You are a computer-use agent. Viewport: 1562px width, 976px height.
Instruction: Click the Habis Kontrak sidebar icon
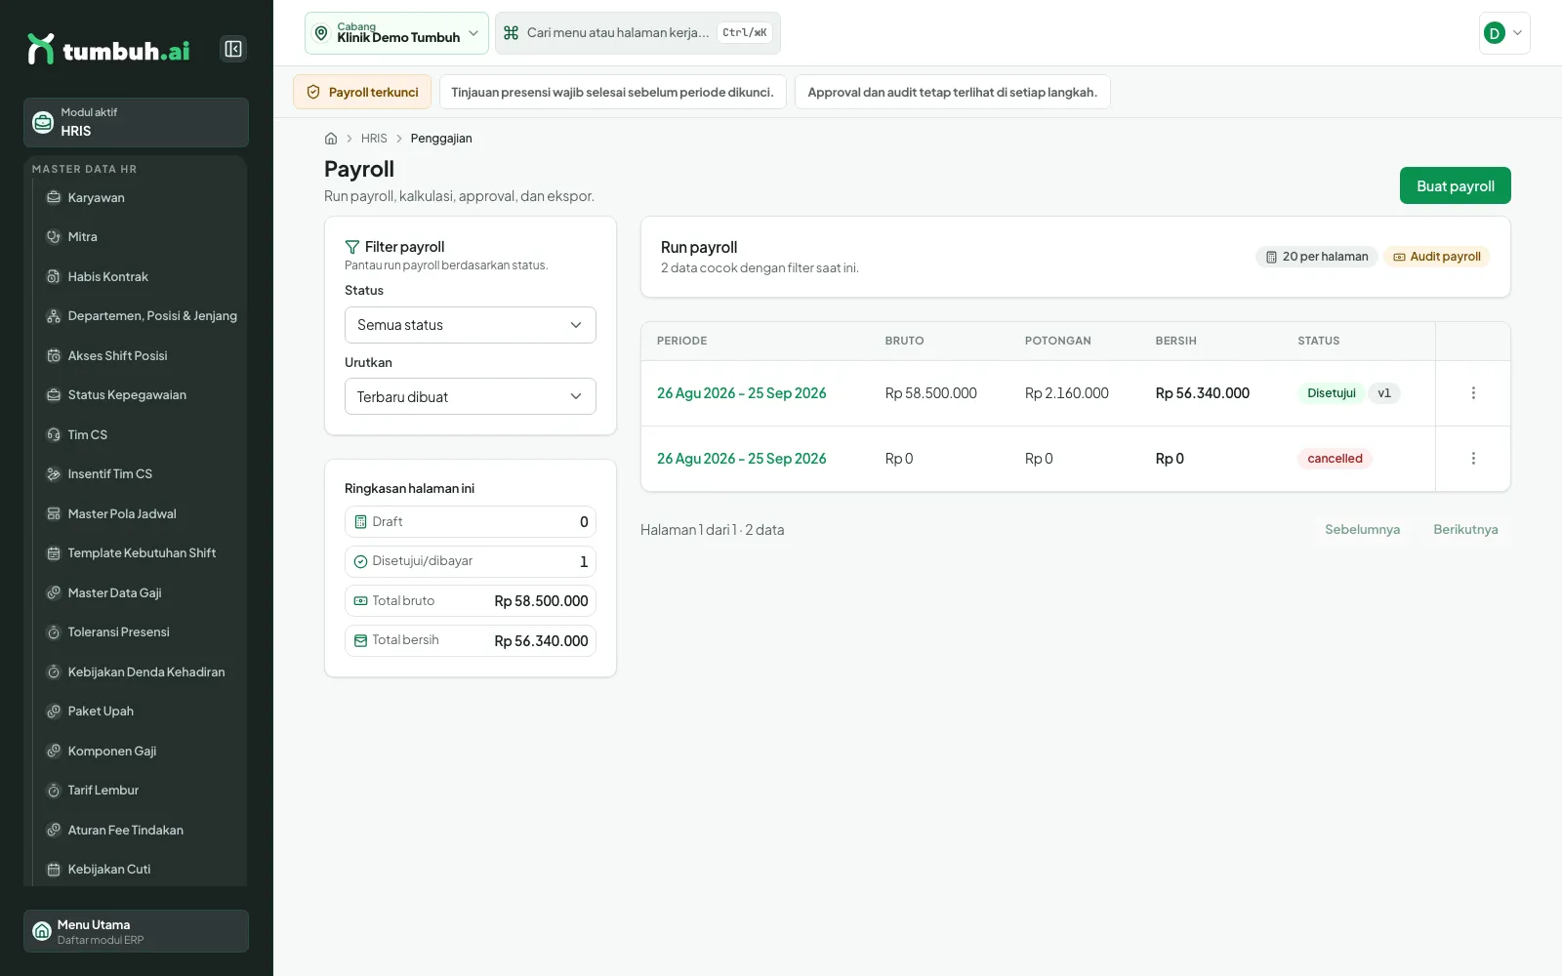54,276
